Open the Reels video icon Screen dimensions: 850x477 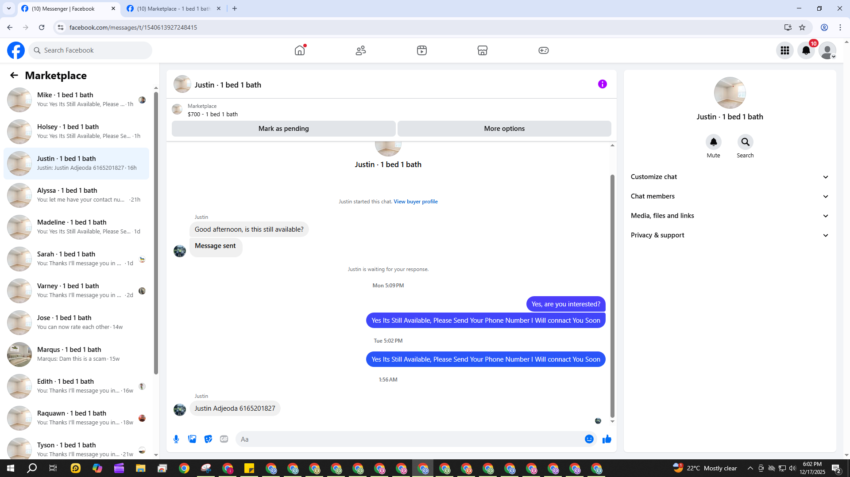click(x=422, y=50)
